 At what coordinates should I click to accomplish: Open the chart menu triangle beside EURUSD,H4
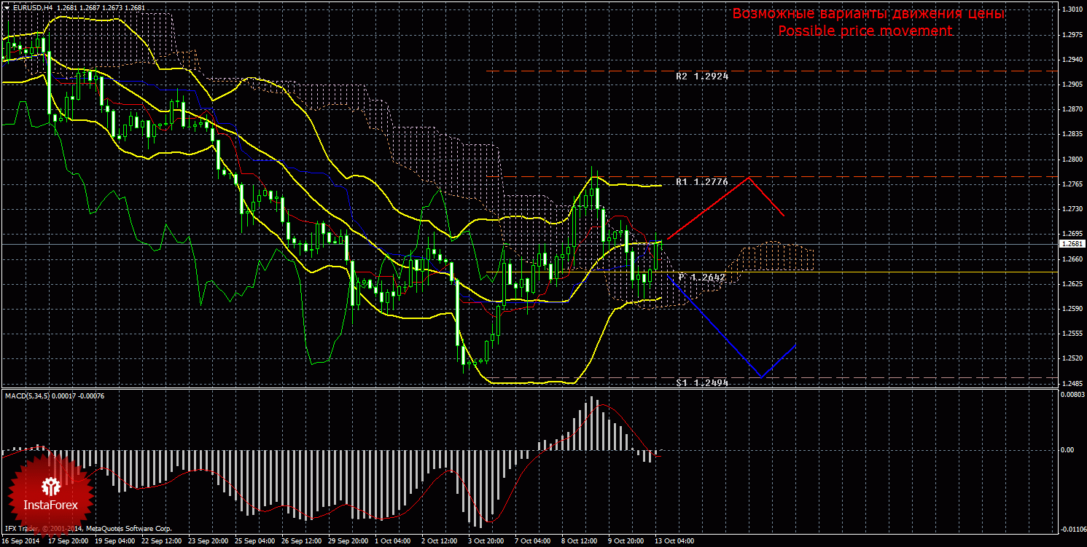tap(7, 7)
